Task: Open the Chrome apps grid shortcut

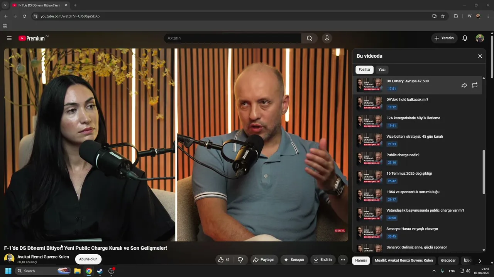Action: pos(5,26)
